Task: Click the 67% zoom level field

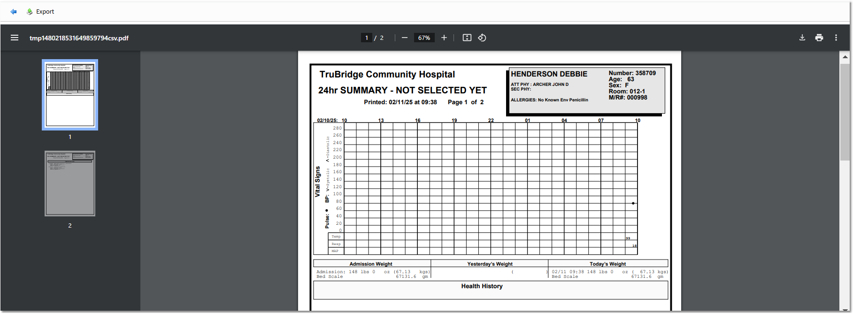Action: (424, 38)
